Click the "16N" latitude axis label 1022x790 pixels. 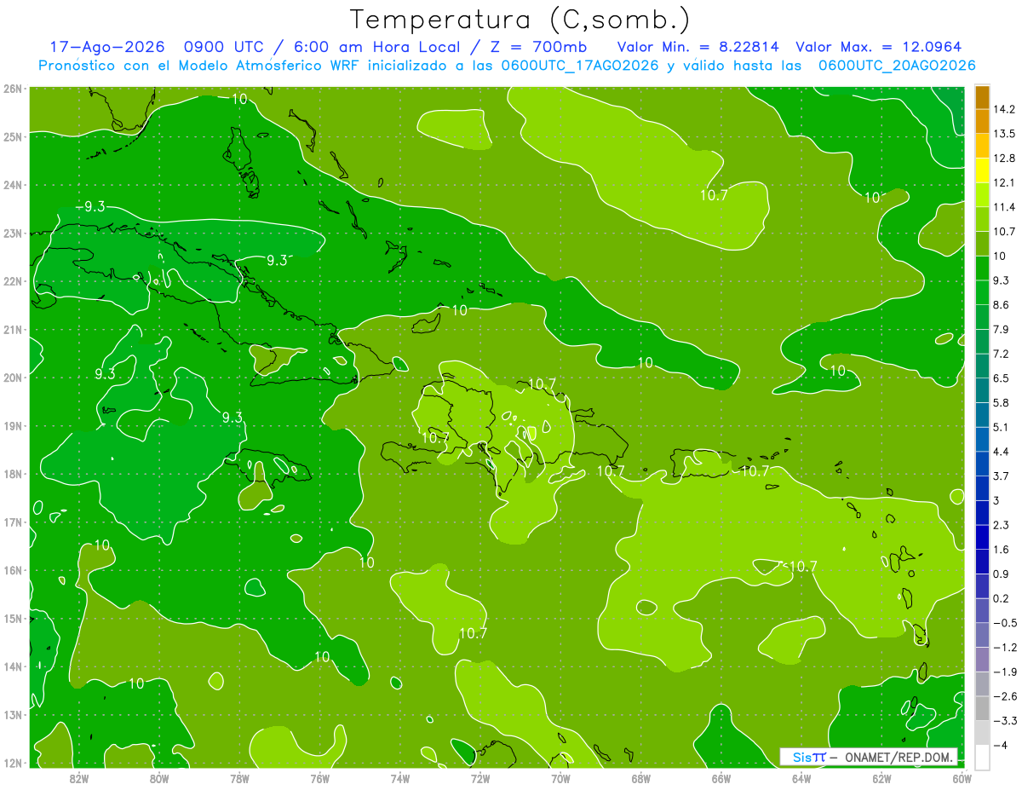(13, 570)
